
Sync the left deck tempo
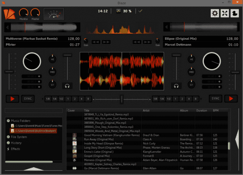click(28, 99)
